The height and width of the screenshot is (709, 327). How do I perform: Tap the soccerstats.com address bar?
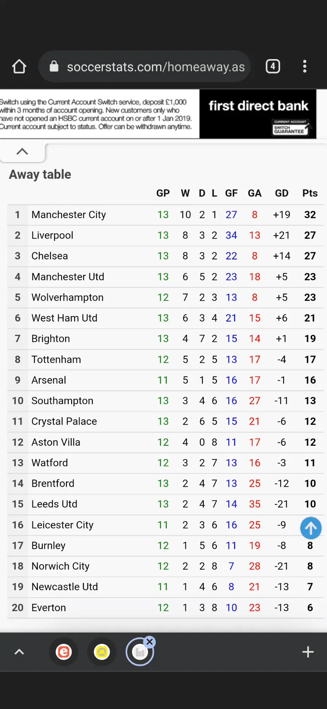point(156,67)
